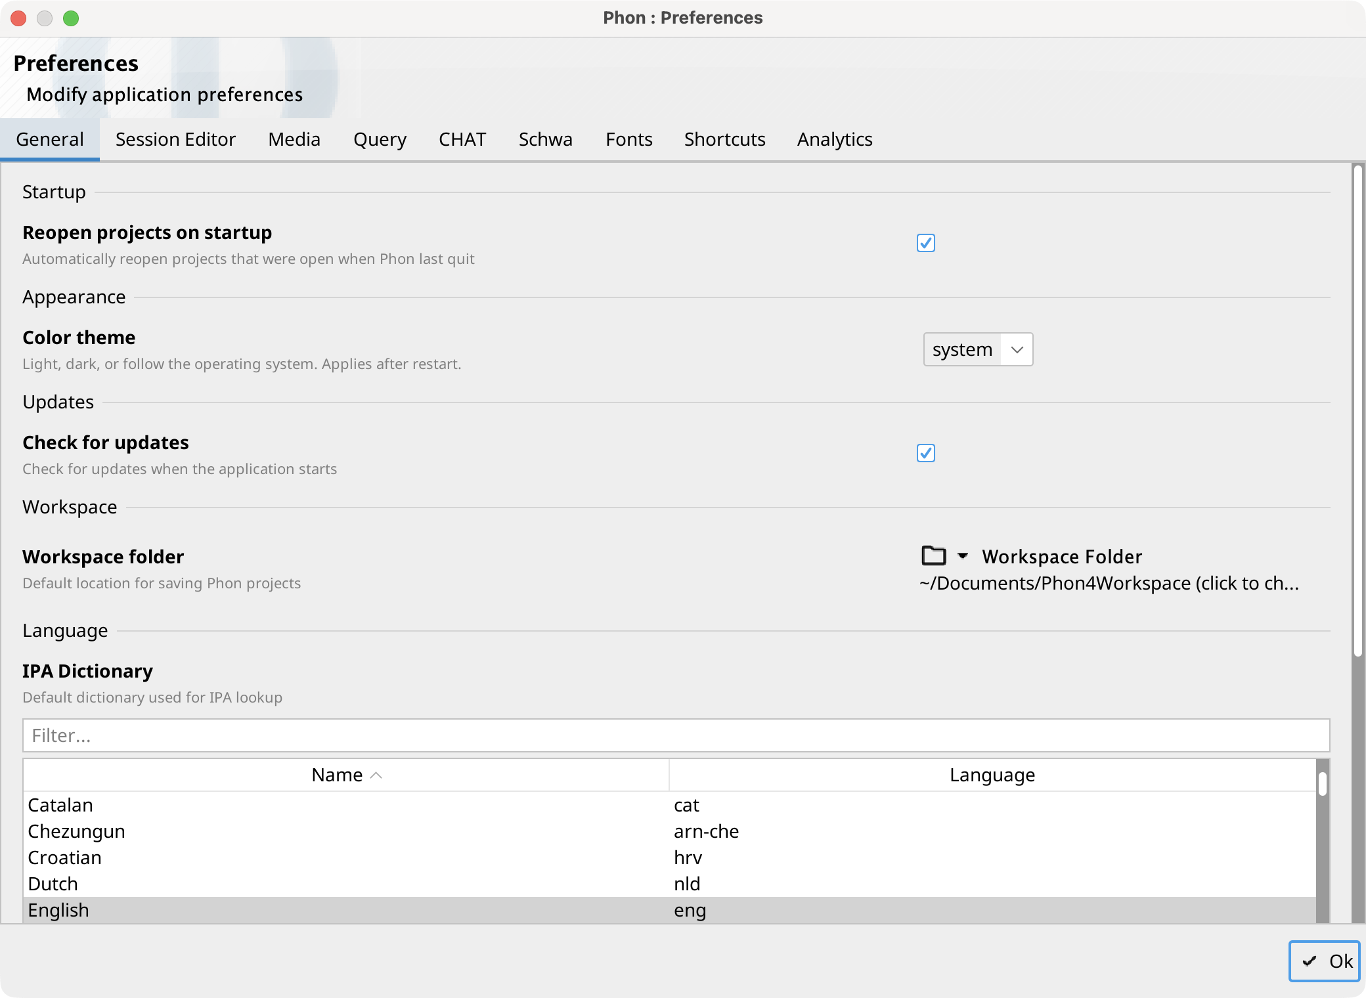Image resolution: width=1366 pixels, height=998 pixels.
Task: Open the Shortcuts tab
Action: [724, 139]
